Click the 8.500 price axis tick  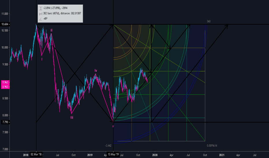point(5,98)
